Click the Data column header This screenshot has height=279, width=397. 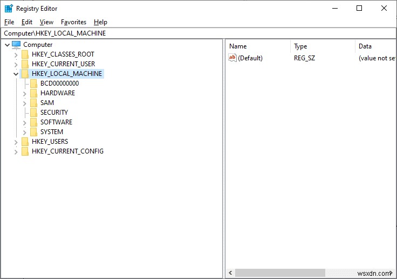(x=375, y=46)
